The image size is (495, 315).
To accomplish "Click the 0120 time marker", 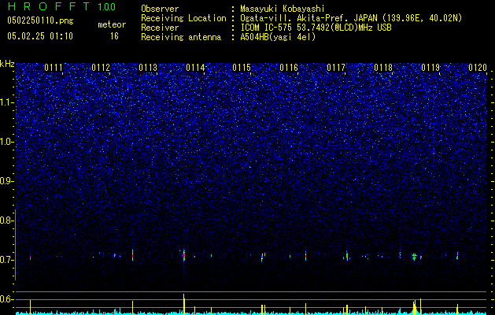I will [x=478, y=68].
